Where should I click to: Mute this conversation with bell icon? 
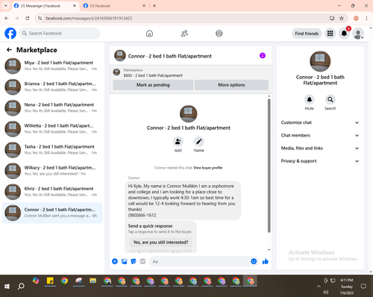[x=310, y=99]
